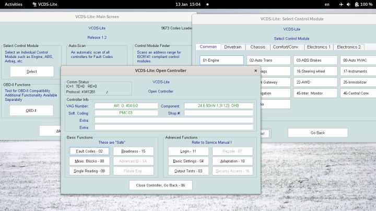Click Single Reading - 09 button

(89, 171)
